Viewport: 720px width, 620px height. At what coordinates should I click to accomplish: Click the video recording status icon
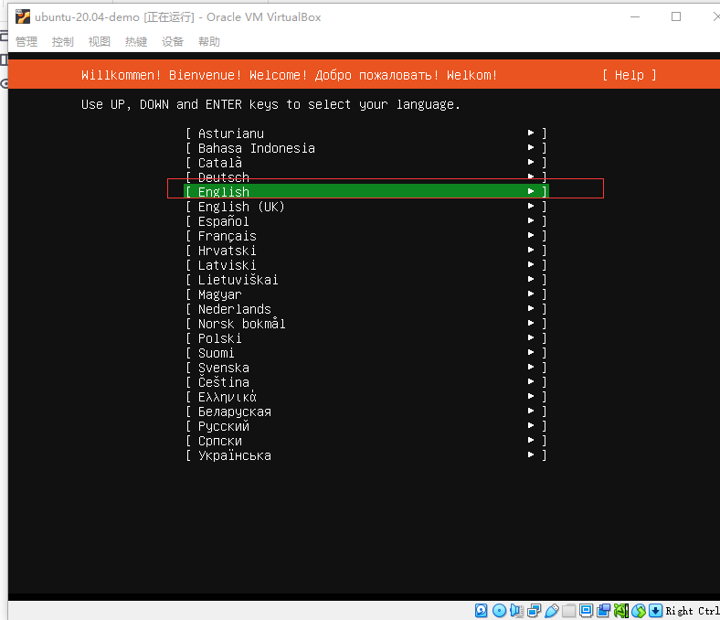(x=603, y=610)
